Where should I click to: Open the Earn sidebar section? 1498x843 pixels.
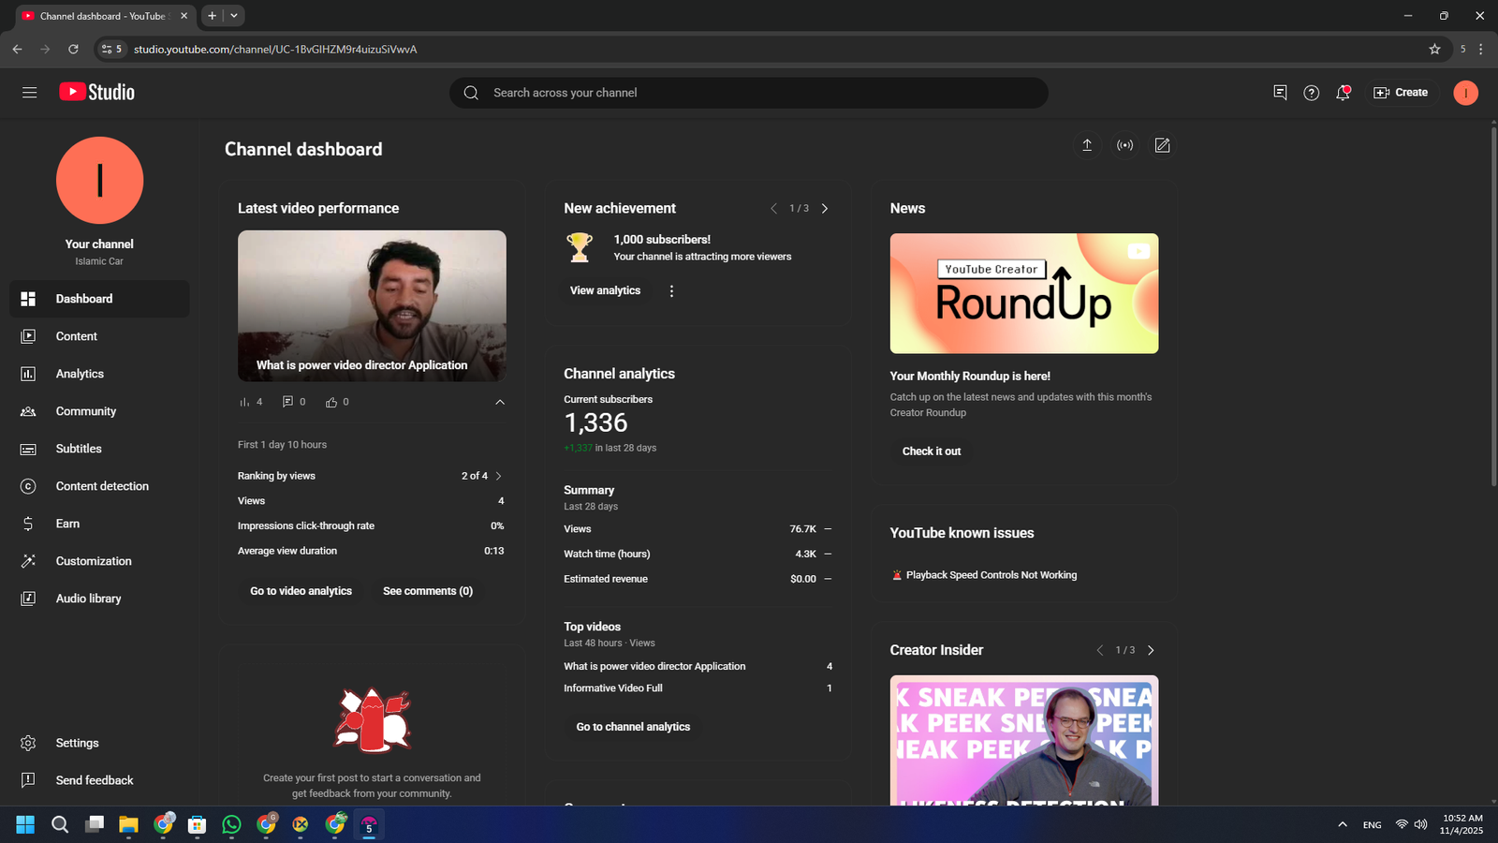click(x=67, y=524)
